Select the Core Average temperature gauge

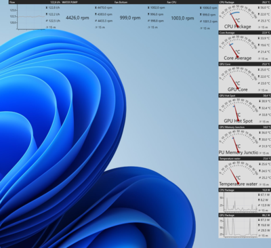click(x=238, y=48)
